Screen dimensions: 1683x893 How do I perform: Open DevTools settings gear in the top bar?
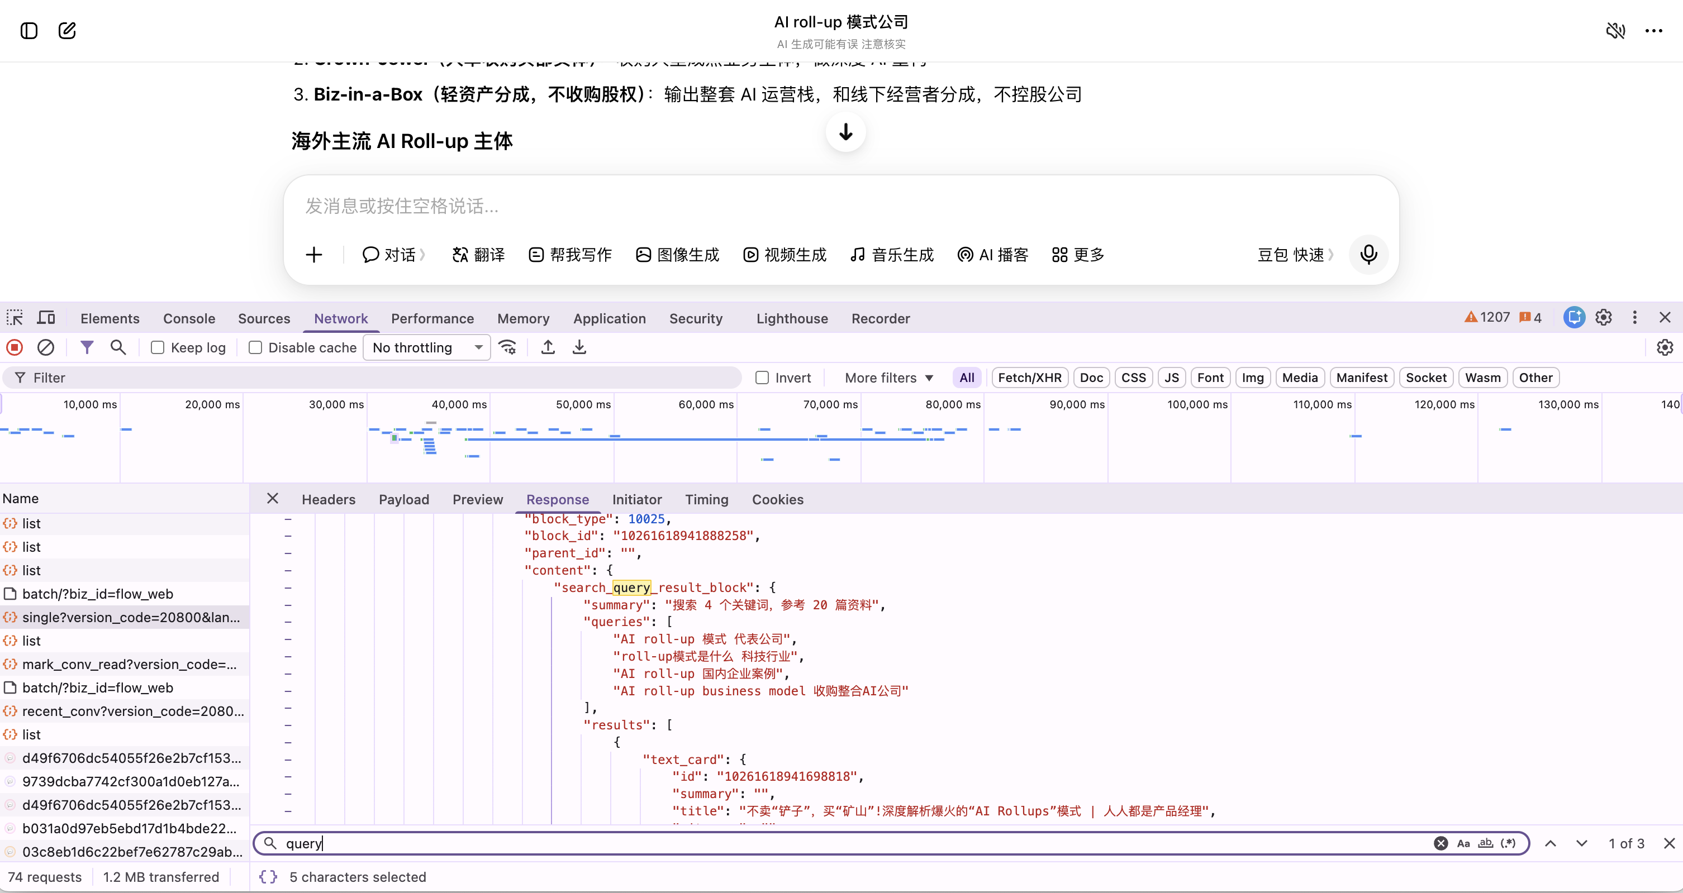1603,318
